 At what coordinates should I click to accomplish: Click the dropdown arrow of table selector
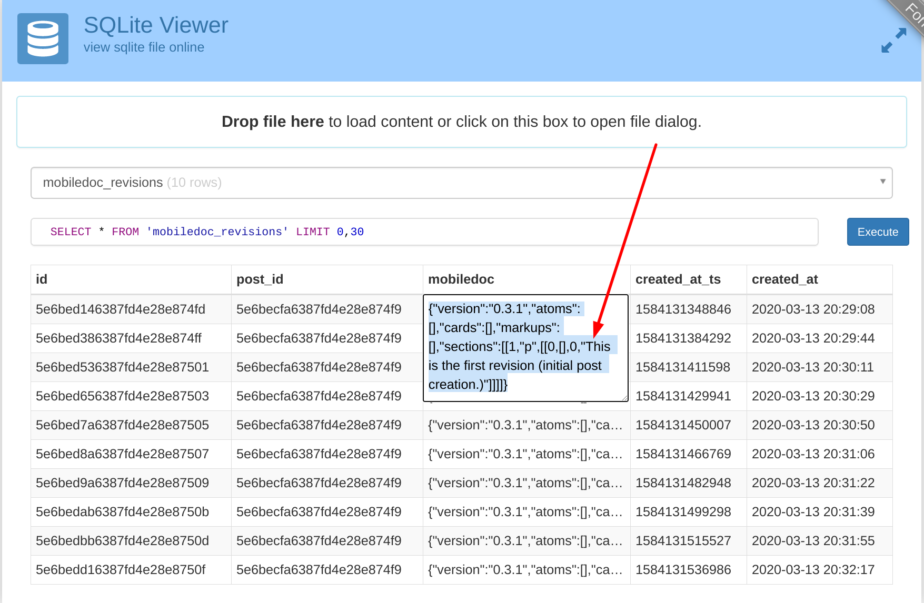pyautogui.click(x=882, y=182)
